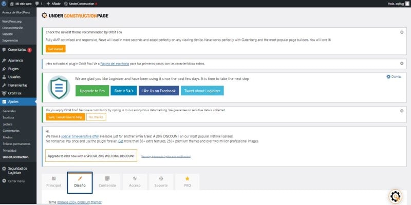The image size is (411, 205).
Task: Click Upgrade to Pro button
Action: pyautogui.click(x=92, y=91)
